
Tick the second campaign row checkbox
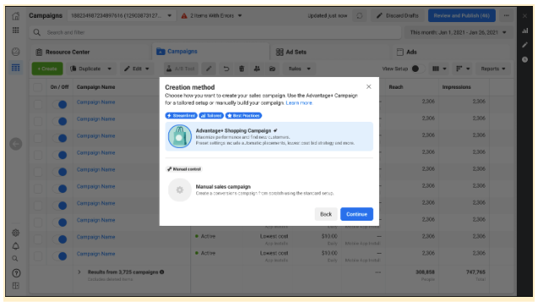(38, 121)
